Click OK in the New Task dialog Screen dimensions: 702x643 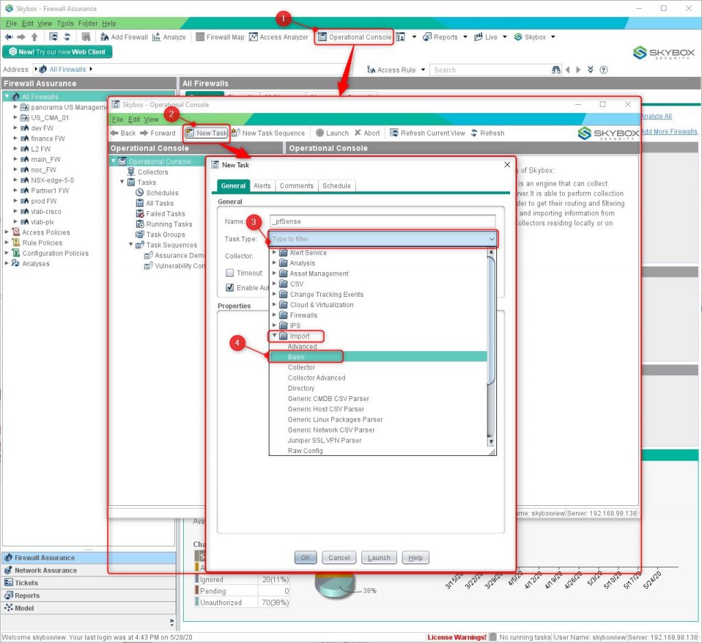click(305, 557)
